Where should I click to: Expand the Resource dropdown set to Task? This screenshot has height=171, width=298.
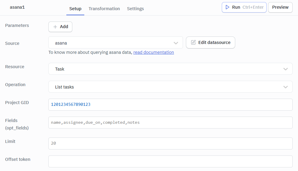click(170, 69)
